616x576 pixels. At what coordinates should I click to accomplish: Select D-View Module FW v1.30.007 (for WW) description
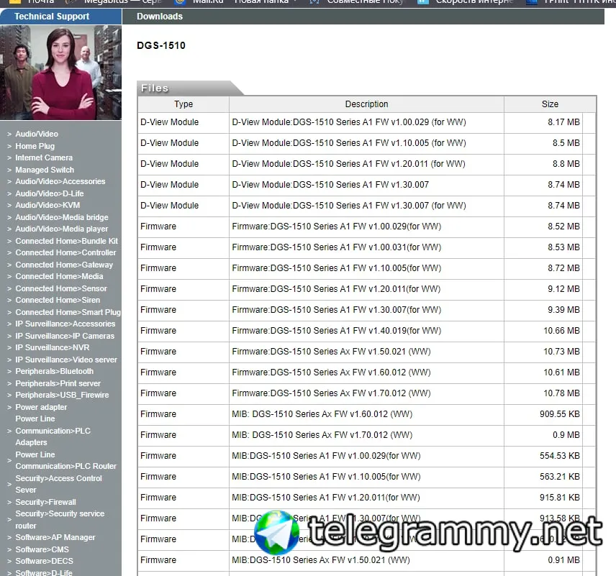coord(349,206)
